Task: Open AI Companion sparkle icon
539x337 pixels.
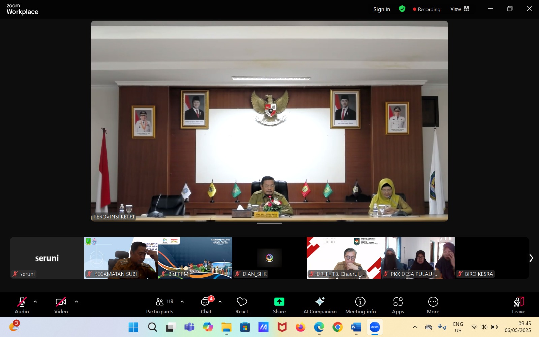Action: coord(320,302)
